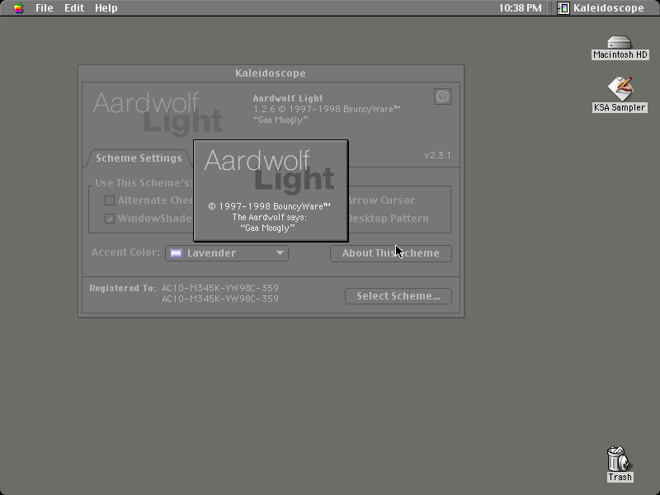Click the Lavender color swatch
660x495 pixels.
[176, 253]
